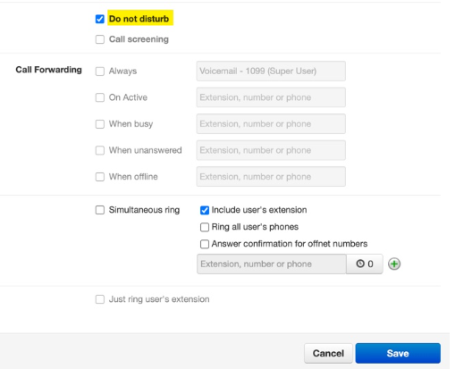Uncheck Include user's extension
455x369 pixels.
click(x=205, y=210)
